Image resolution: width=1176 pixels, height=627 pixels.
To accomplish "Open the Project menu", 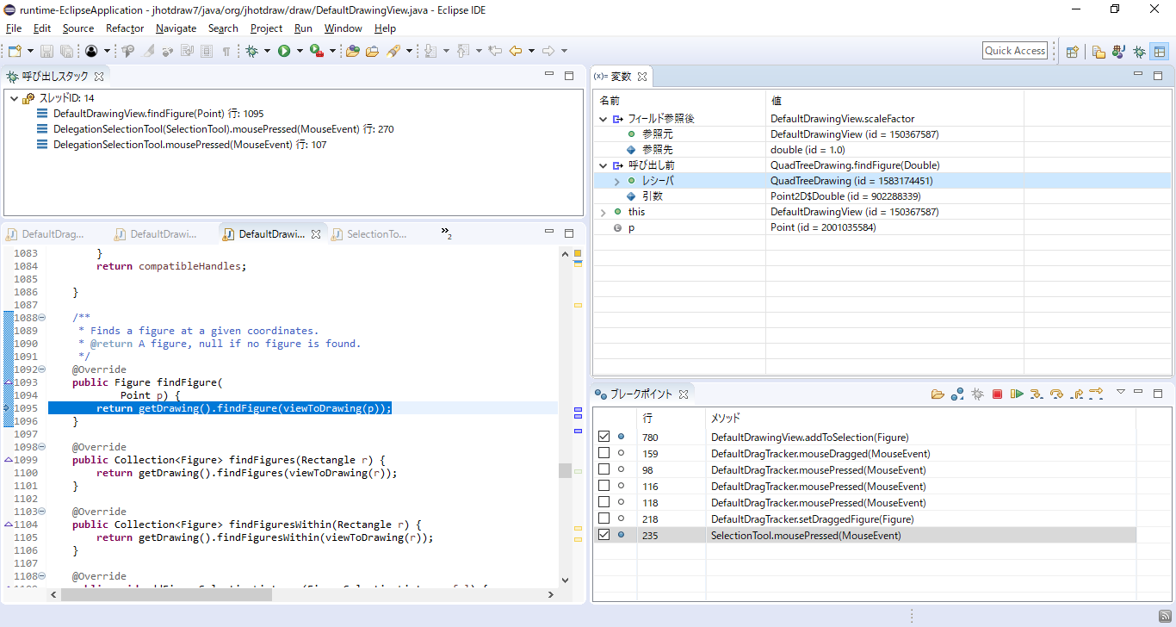I will point(266,28).
